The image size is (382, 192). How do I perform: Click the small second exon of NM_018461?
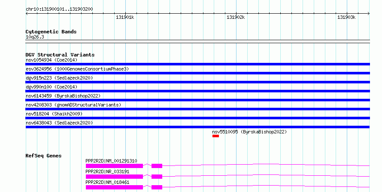tap(157, 187)
